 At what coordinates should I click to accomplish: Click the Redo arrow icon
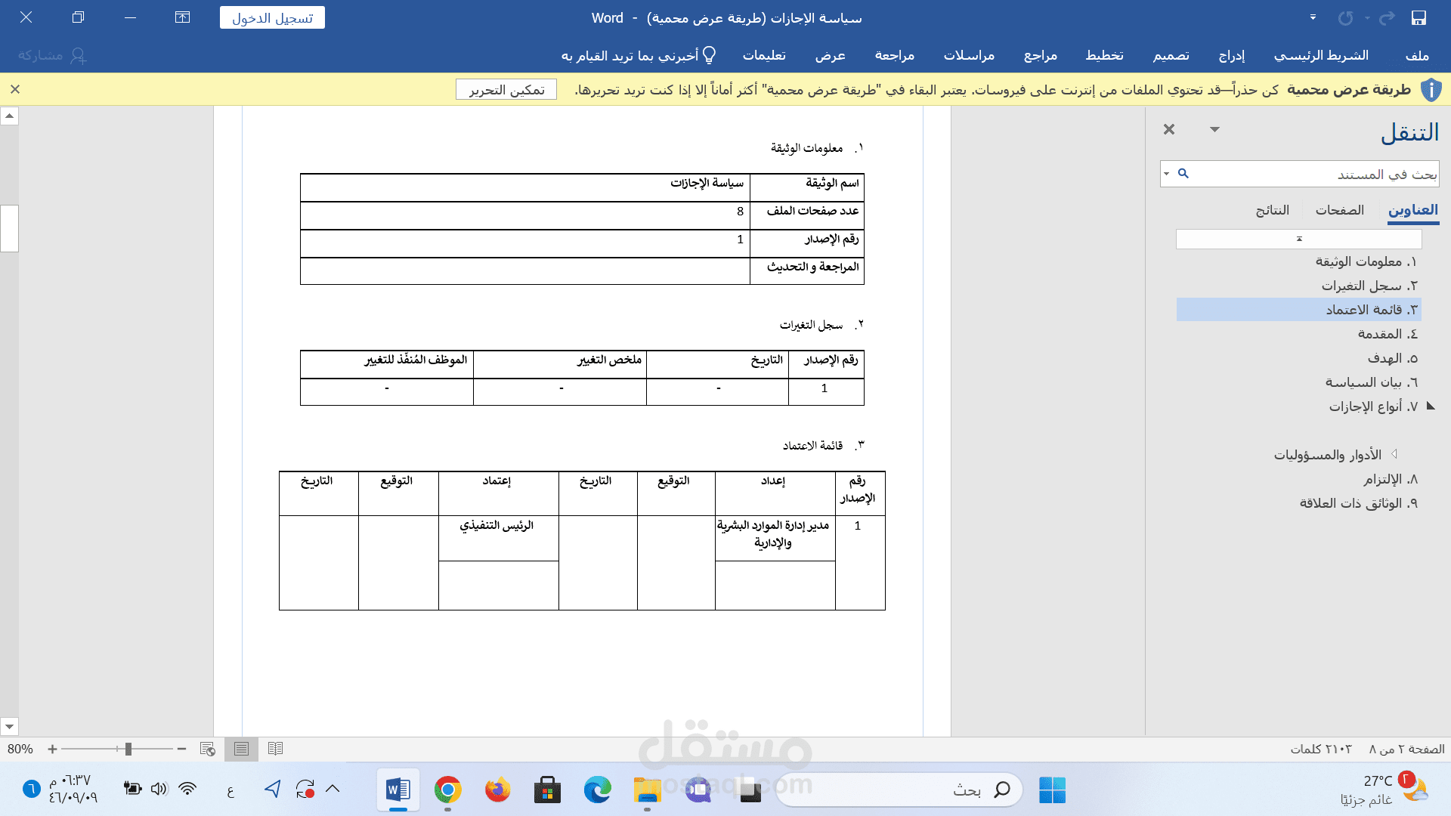tap(1387, 17)
